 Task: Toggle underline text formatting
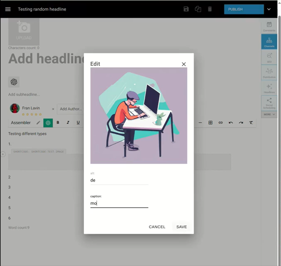[78, 123]
